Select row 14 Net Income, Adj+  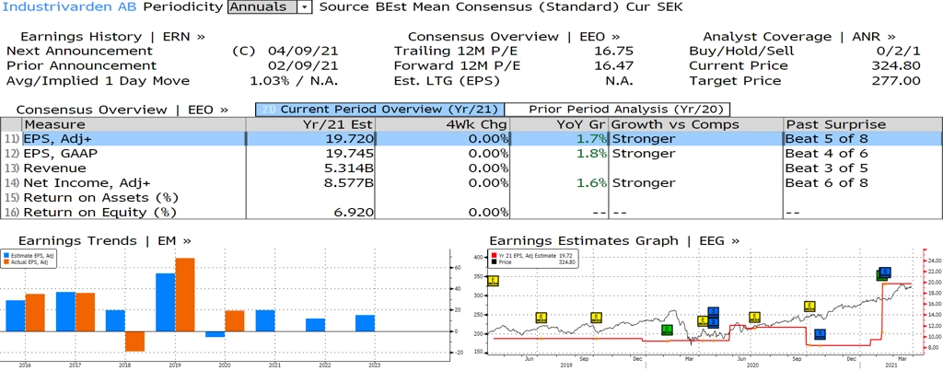[x=471, y=183]
